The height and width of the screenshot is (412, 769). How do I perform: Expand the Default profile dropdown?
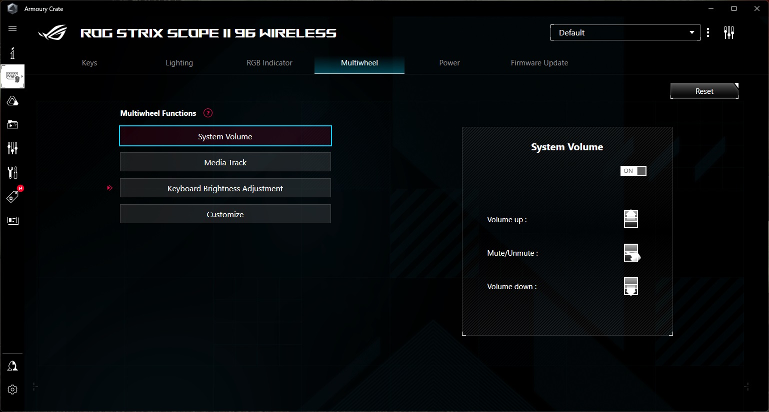click(625, 32)
